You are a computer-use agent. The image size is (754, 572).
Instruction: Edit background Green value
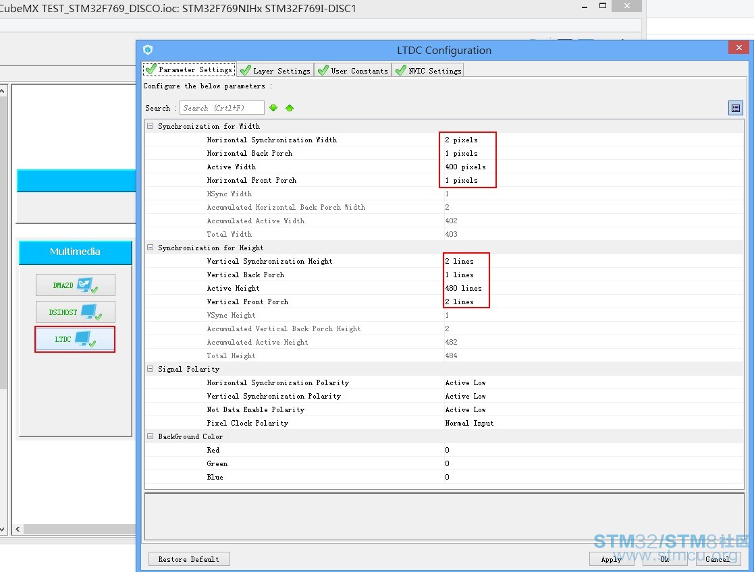(593, 463)
